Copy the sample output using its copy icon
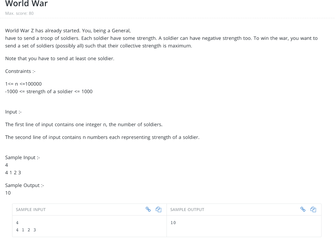The image size is (335, 242). click(x=313, y=209)
